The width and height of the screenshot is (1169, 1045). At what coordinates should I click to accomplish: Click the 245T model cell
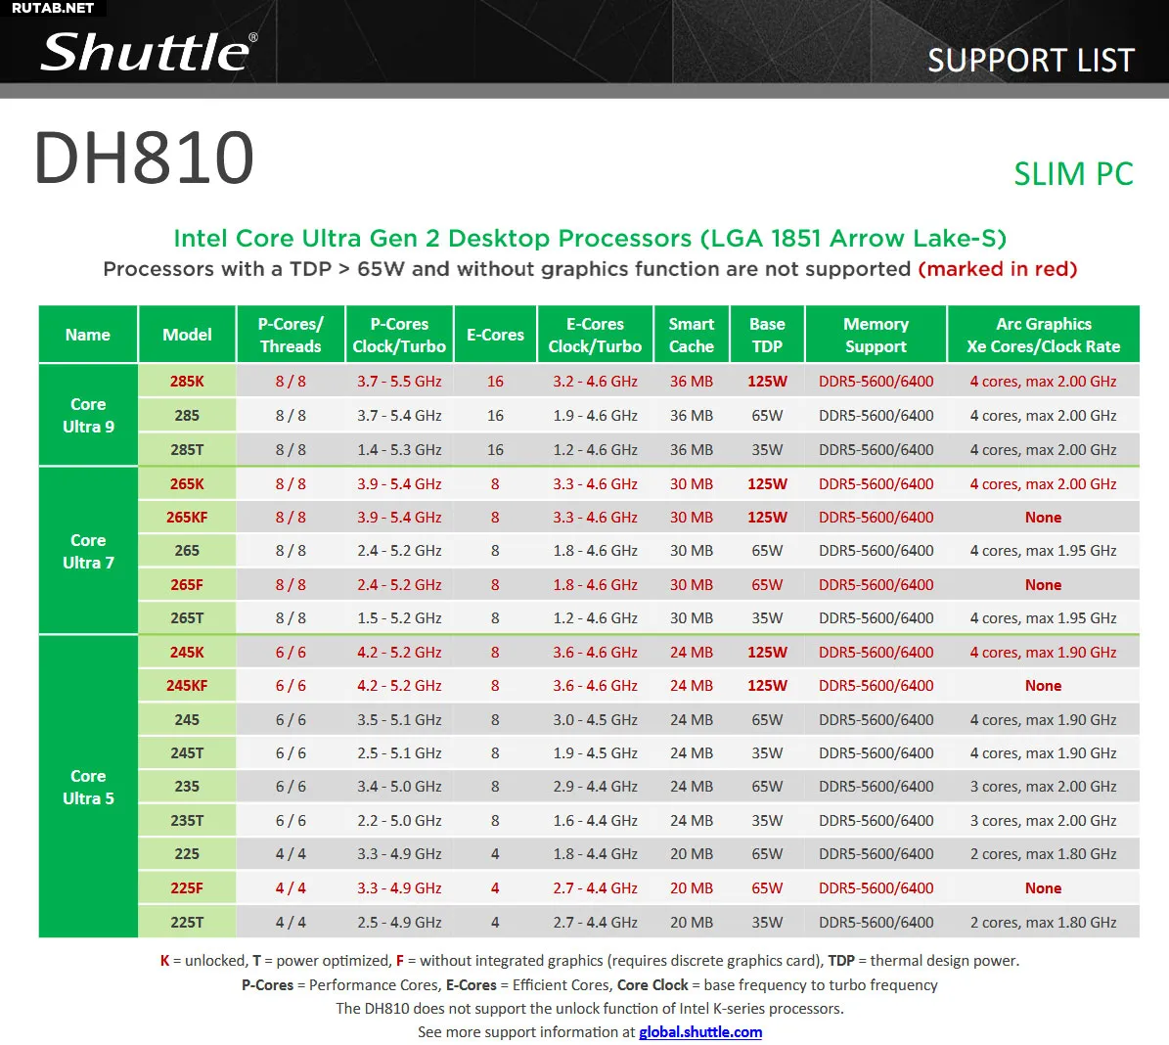187,753
